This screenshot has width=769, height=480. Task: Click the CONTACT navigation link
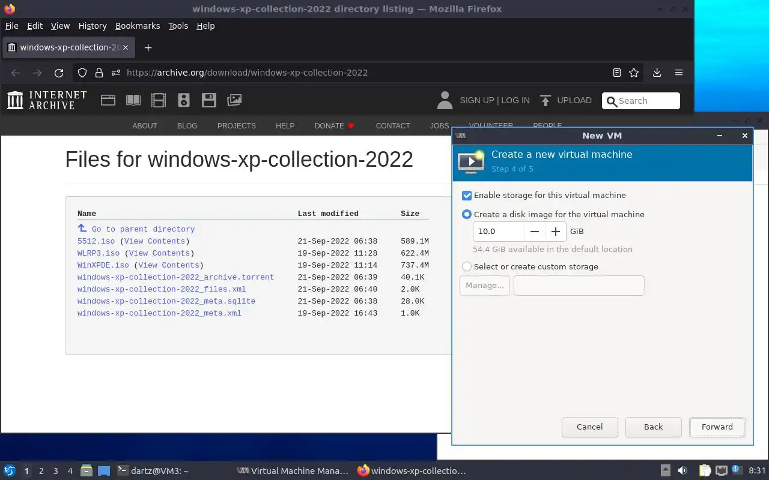coord(393,126)
